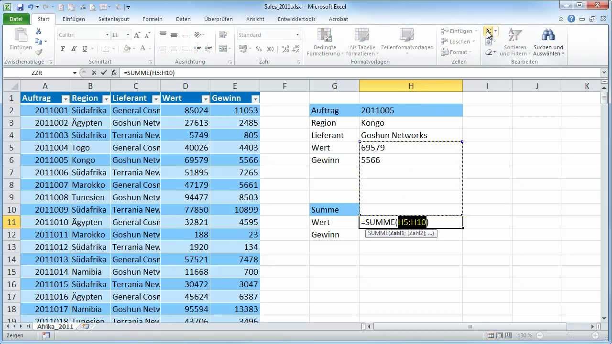Screen dimensions: 612x344
Task: Click the macro record status bar icon
Action: [46, 335]
